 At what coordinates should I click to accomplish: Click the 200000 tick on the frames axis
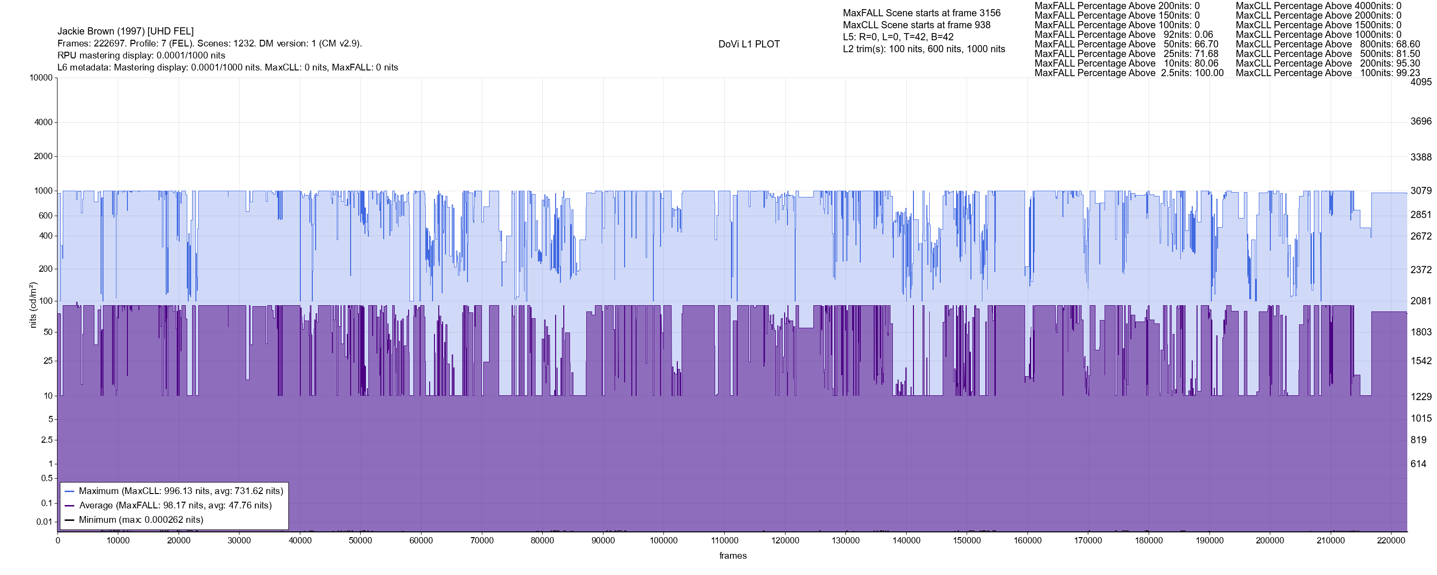click(x=1270, y=541)
